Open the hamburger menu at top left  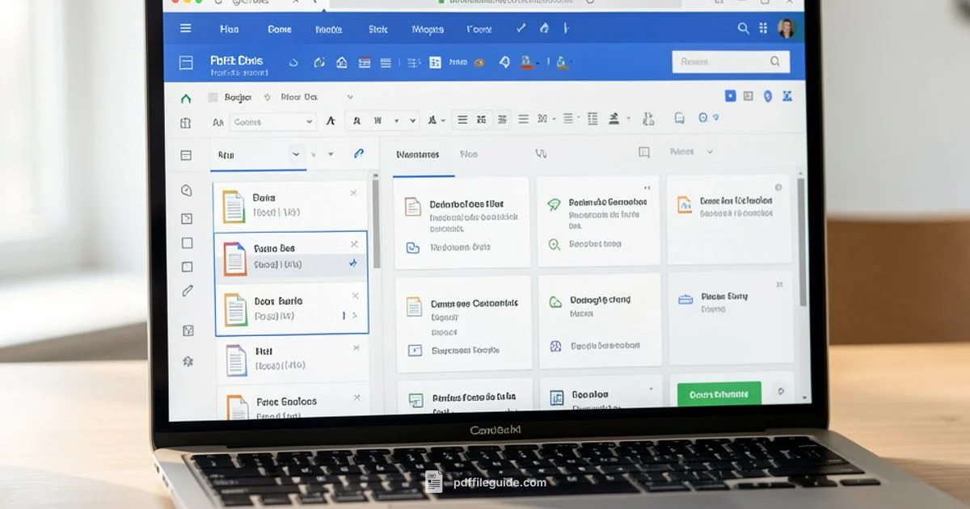coord(185,28)
